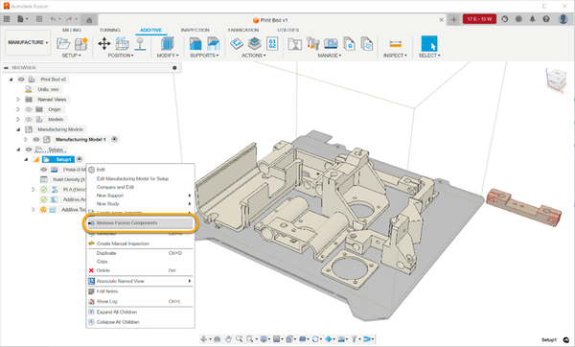Expand the Origin node
The image size is (575, 347).
(x=18, y=109)
